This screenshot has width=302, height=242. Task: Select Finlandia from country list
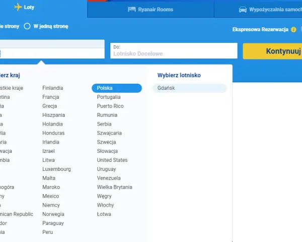click(53, 88)
